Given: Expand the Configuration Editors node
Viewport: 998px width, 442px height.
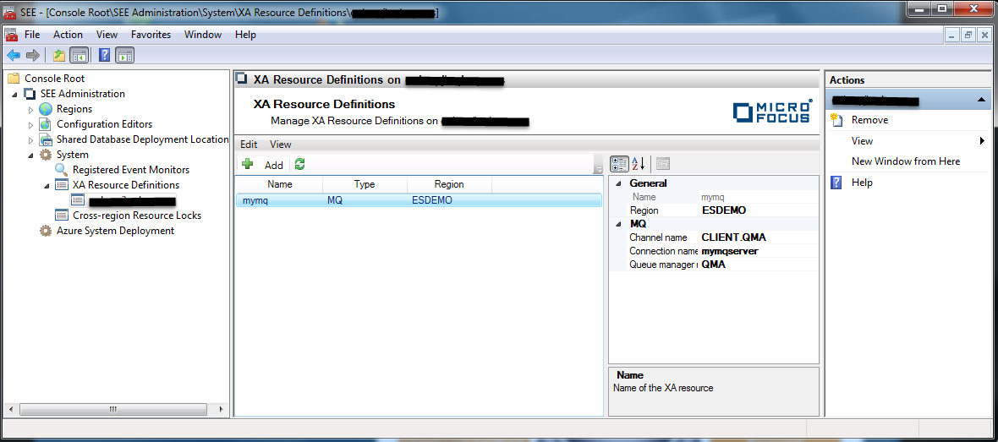Looking at the screenshot, I should (x=30, y=124).
